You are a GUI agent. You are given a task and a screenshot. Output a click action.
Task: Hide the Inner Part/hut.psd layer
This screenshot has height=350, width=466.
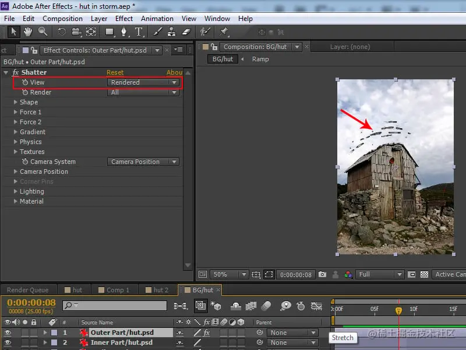pyautogui.click(x=8, y=342)
